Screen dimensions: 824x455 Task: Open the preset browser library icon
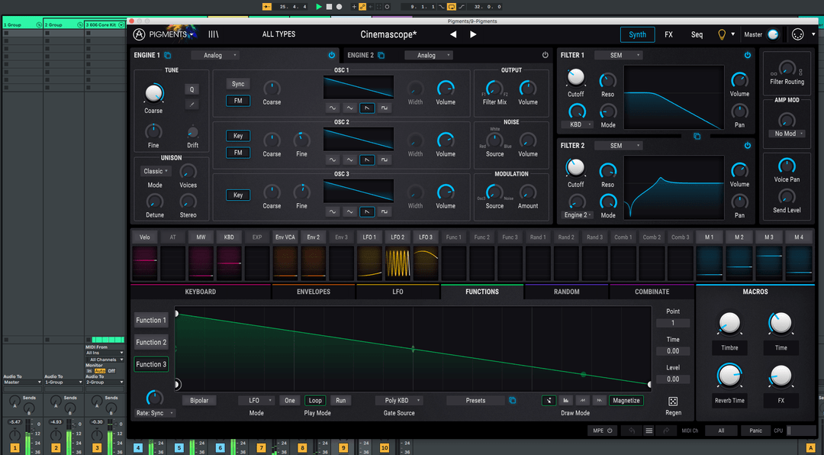coord(213,34)
